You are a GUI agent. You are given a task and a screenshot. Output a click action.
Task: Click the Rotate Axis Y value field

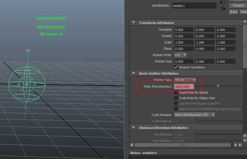pos(205,61)
